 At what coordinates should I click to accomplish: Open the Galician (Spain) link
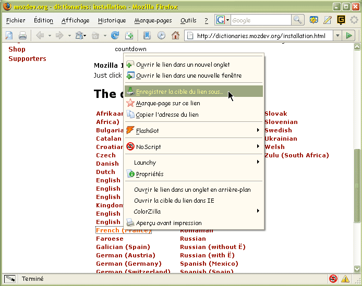123,247
